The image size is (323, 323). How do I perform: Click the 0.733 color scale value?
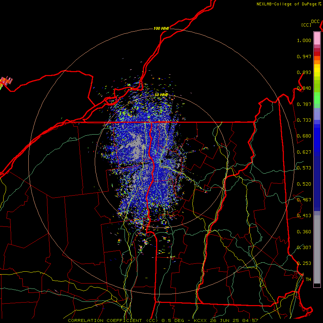click(x=304, y=120)
